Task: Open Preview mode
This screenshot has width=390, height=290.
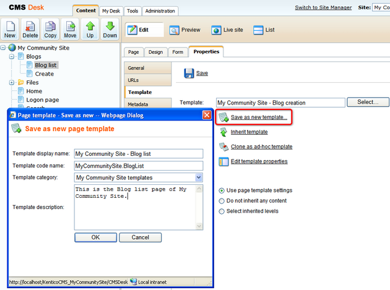Action: 185,30
